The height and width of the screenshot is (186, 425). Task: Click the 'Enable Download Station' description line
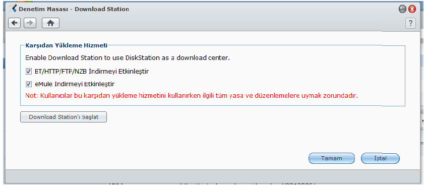tap(128, 58)
